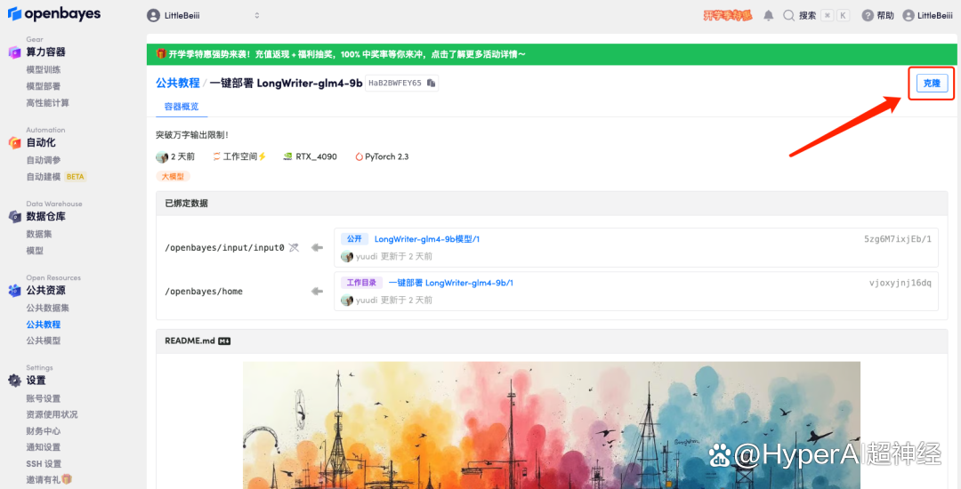Click the author avatar beside 2 天前
The image size is (961, 489).
click(162, 156)
